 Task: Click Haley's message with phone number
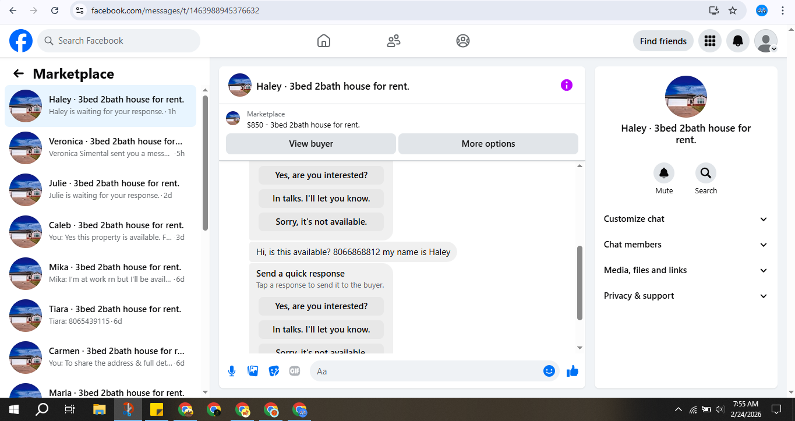pyautogui.click(x=353, y=252)
